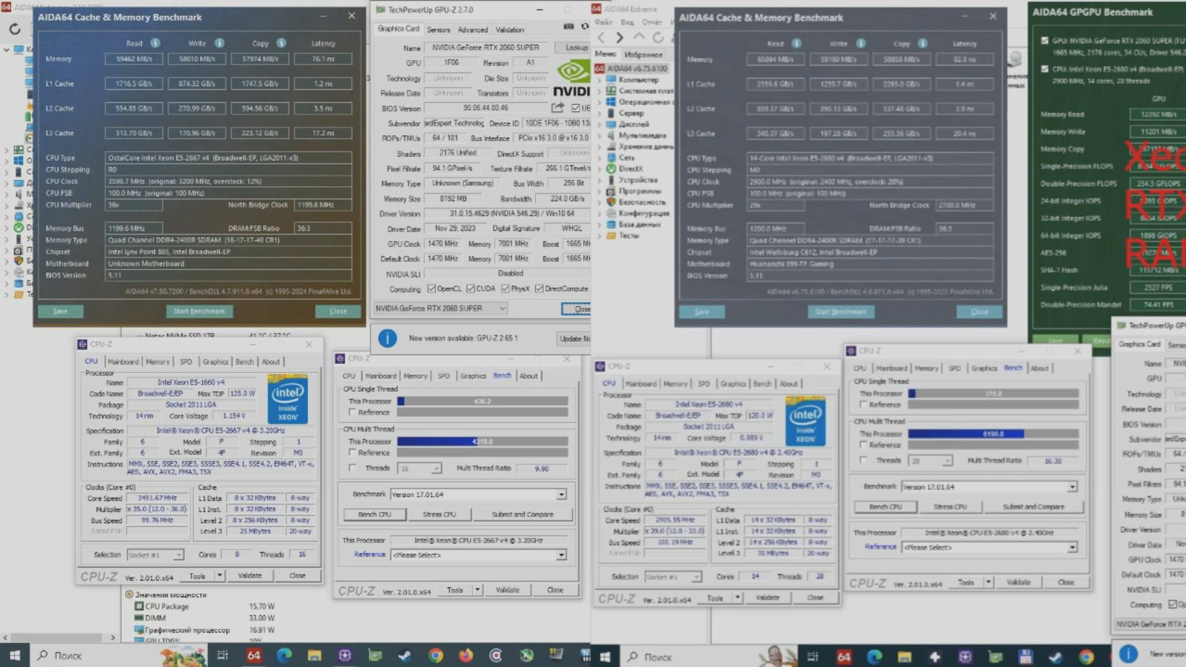The height and width of the screenshot is (667, 1186).
Task: Toggle the CUDA checkbox in GPU-Z
Action: pos(469,288)
